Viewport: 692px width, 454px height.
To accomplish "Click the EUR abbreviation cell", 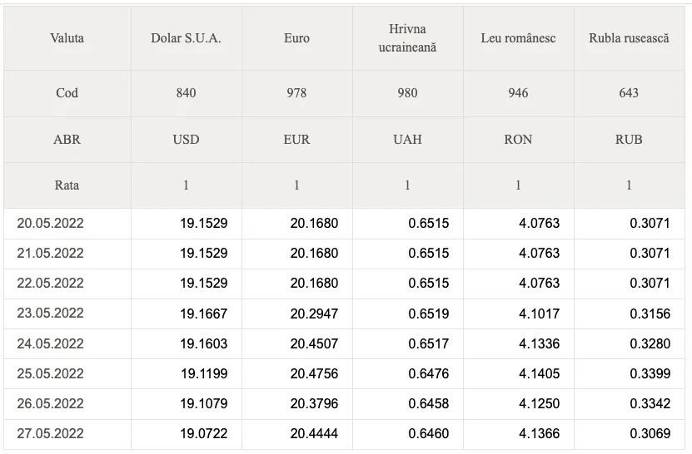I will point(297,140).
